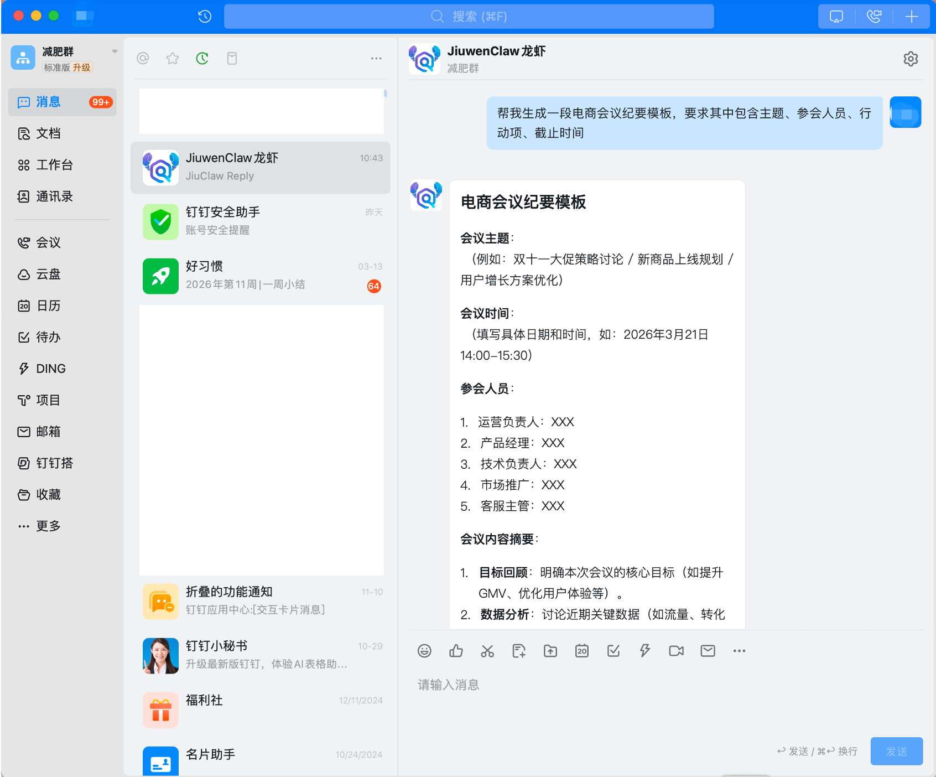Filter messages by @ mentions
The image size is (936, 777).
pos(143,58)
